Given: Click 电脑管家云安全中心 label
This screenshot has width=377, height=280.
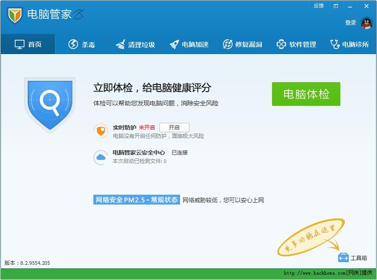Looking at the screenshot, I should 139,152.
